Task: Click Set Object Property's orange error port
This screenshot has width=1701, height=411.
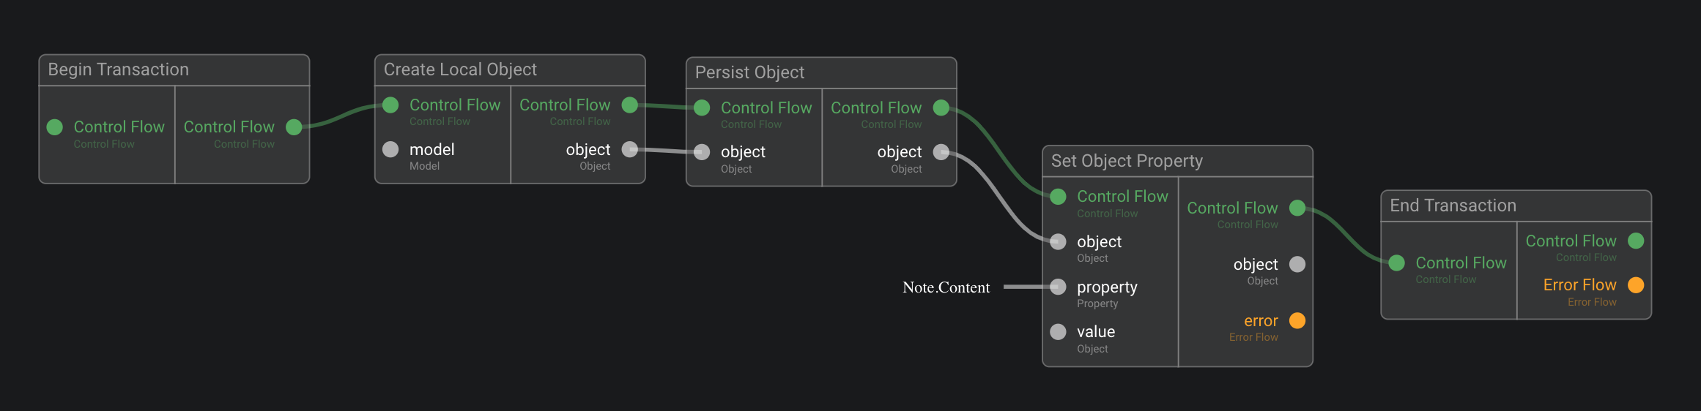Action: click(1297, 321)
